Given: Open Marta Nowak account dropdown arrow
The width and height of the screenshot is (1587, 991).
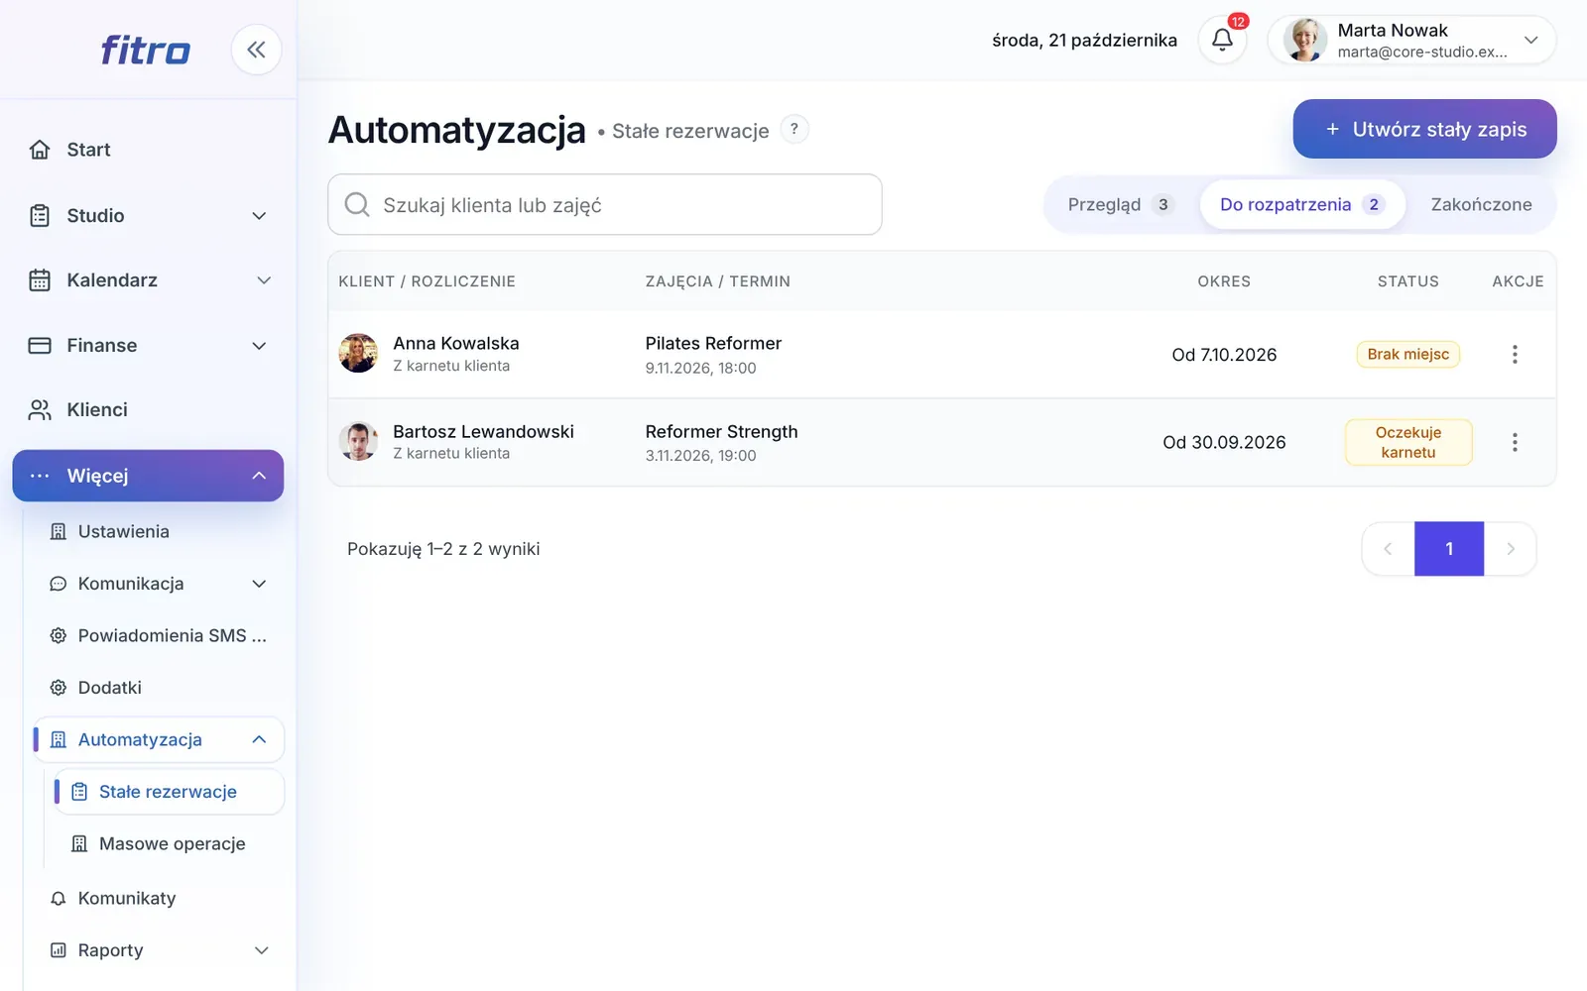Looking at the screenshot, I should tap(1531, 40).
